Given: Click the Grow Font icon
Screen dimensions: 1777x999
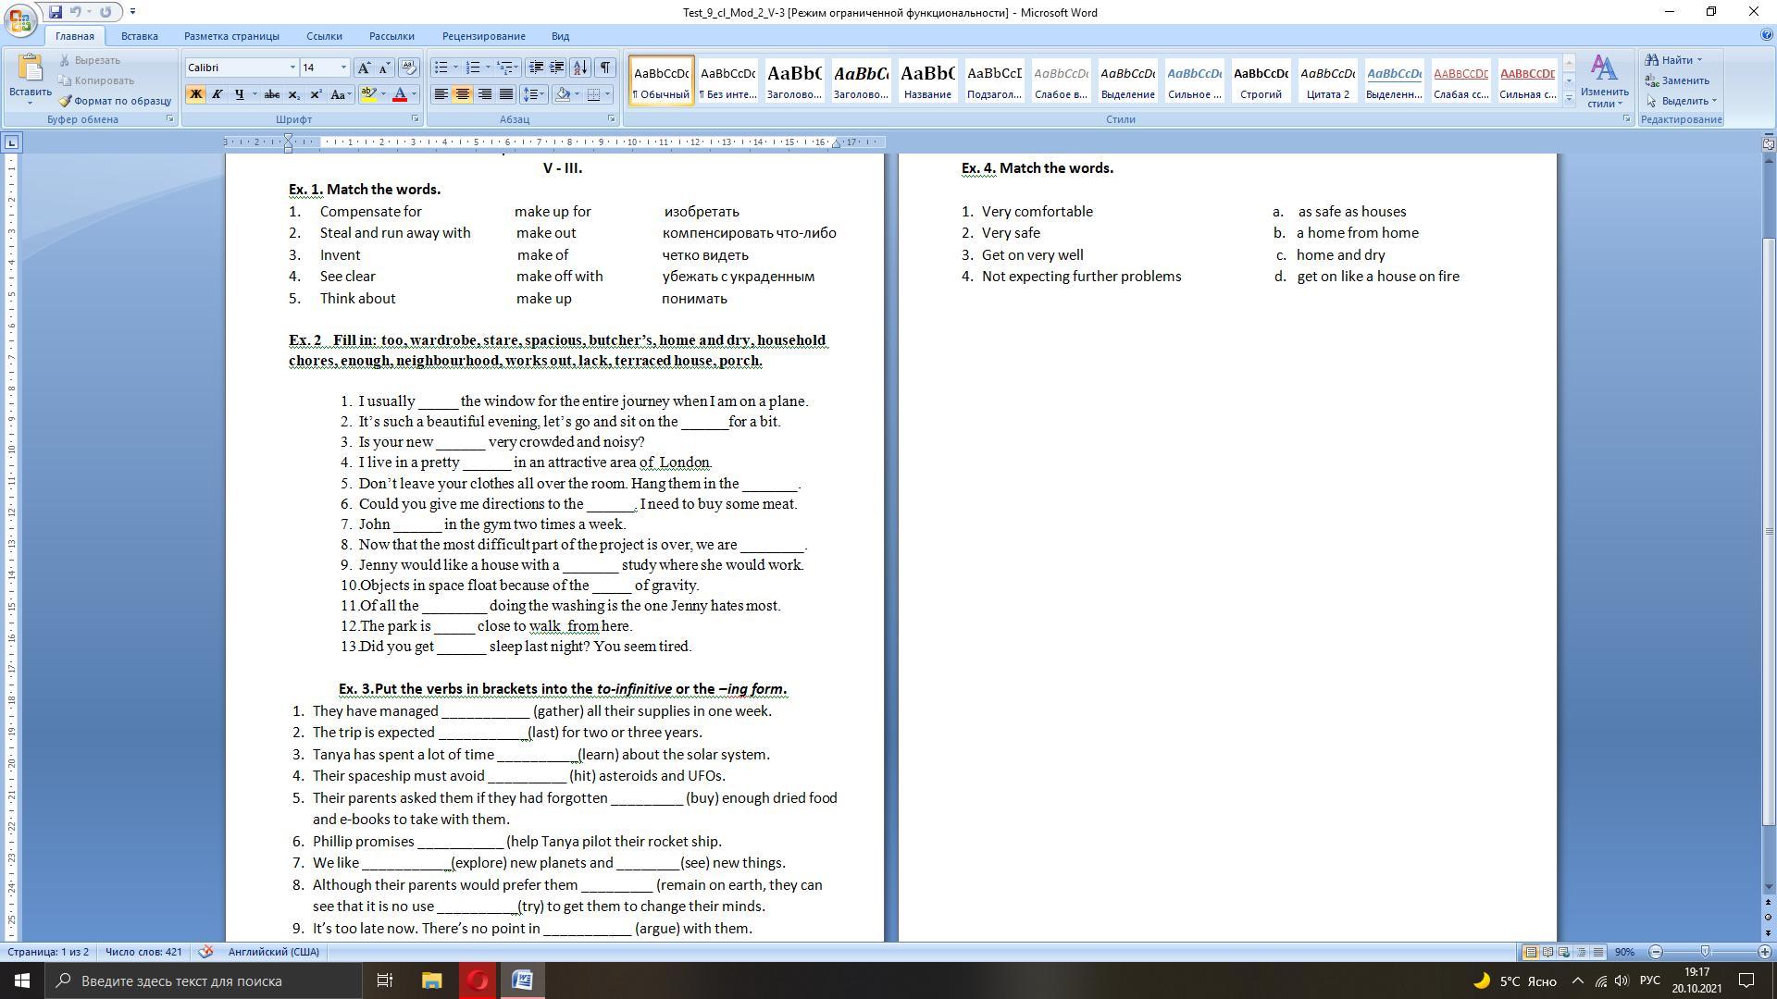Looking at the screenshot, I should (x=365, y=68).
